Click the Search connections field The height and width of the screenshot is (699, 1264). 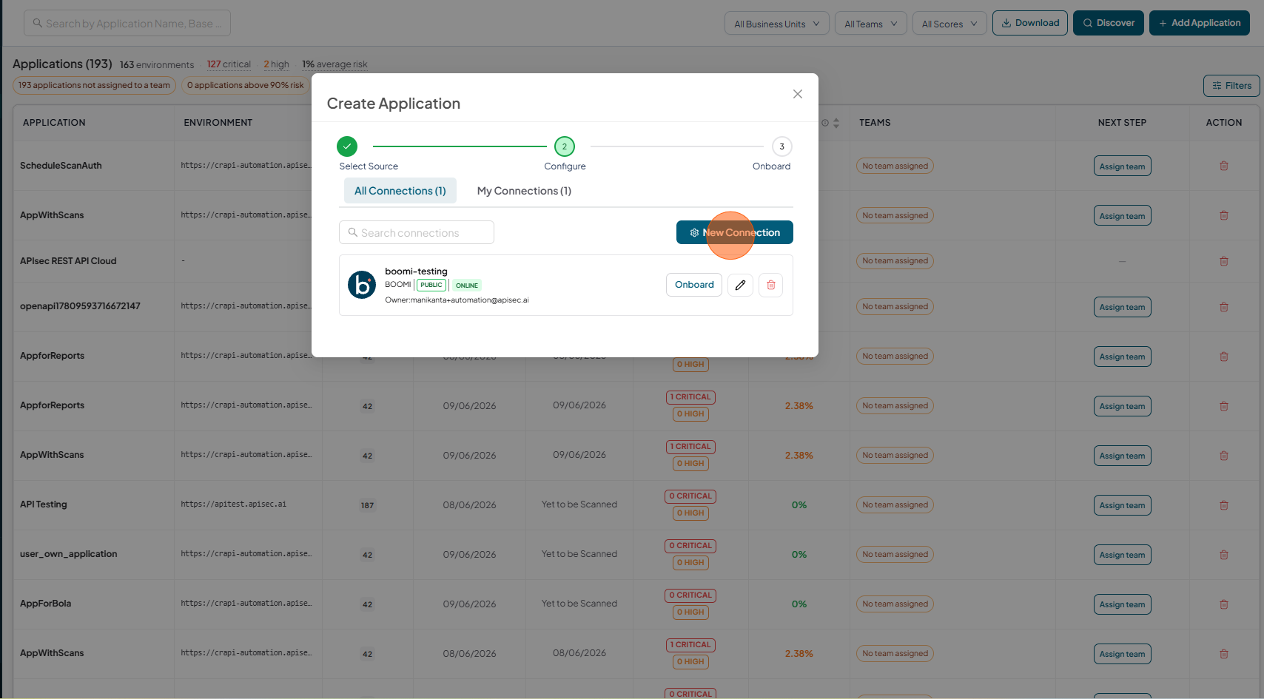pos(417,232)
